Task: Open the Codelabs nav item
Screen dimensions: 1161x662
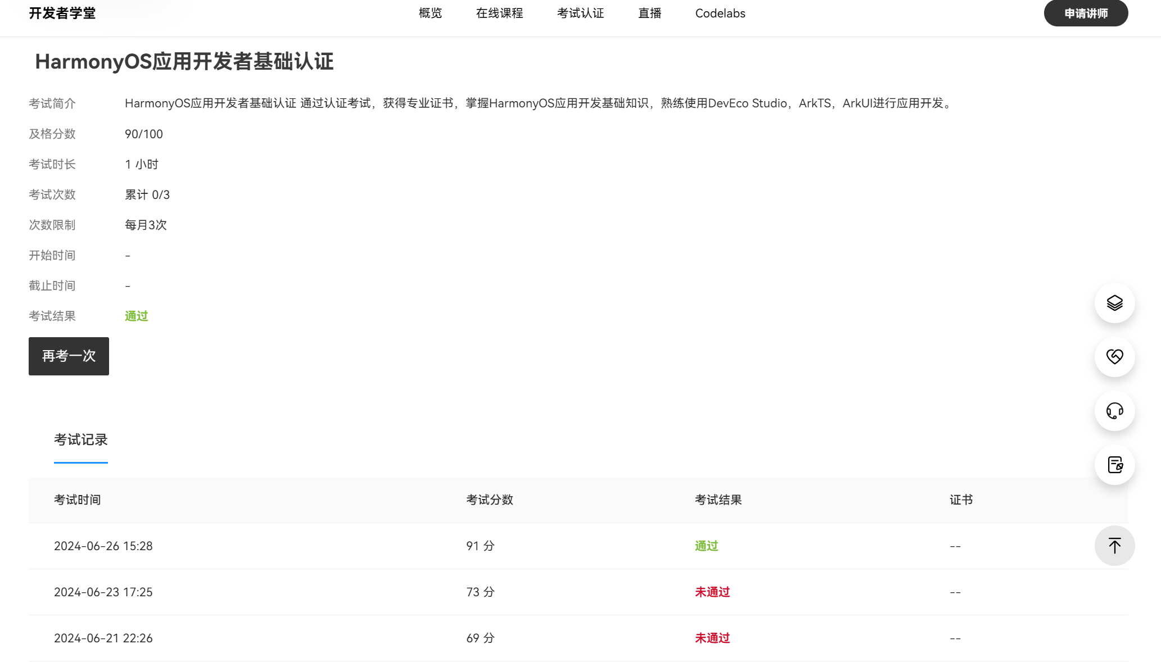Action: (720, 13)
